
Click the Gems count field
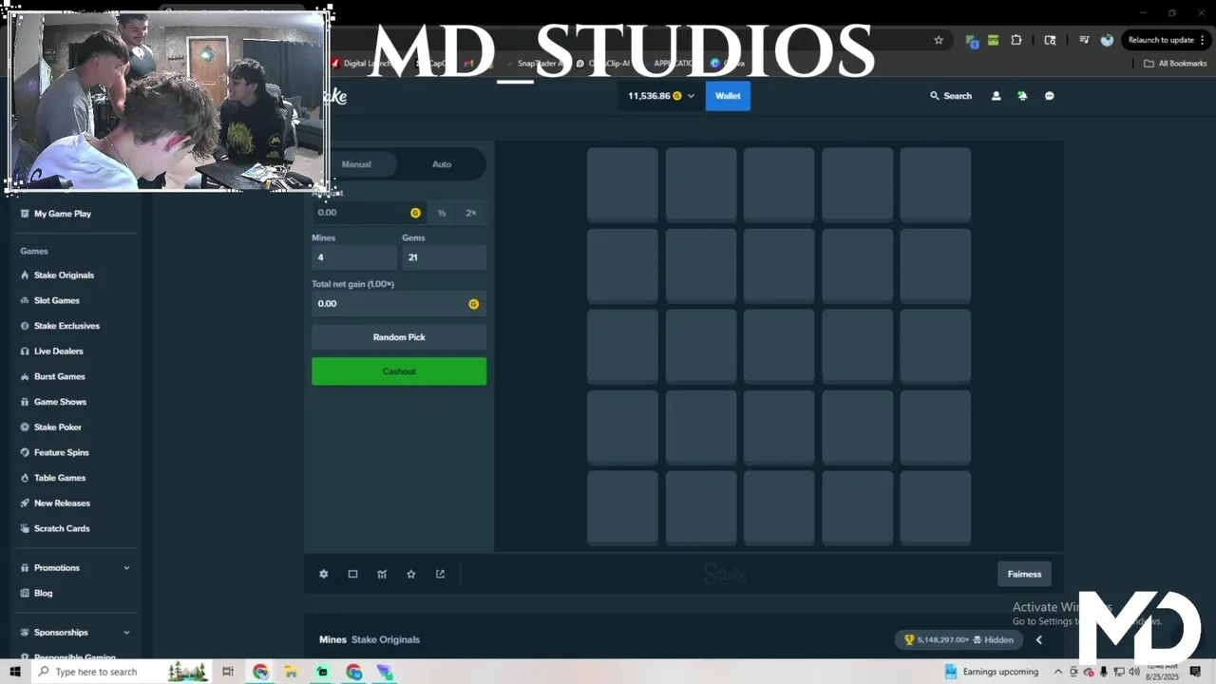444,257
